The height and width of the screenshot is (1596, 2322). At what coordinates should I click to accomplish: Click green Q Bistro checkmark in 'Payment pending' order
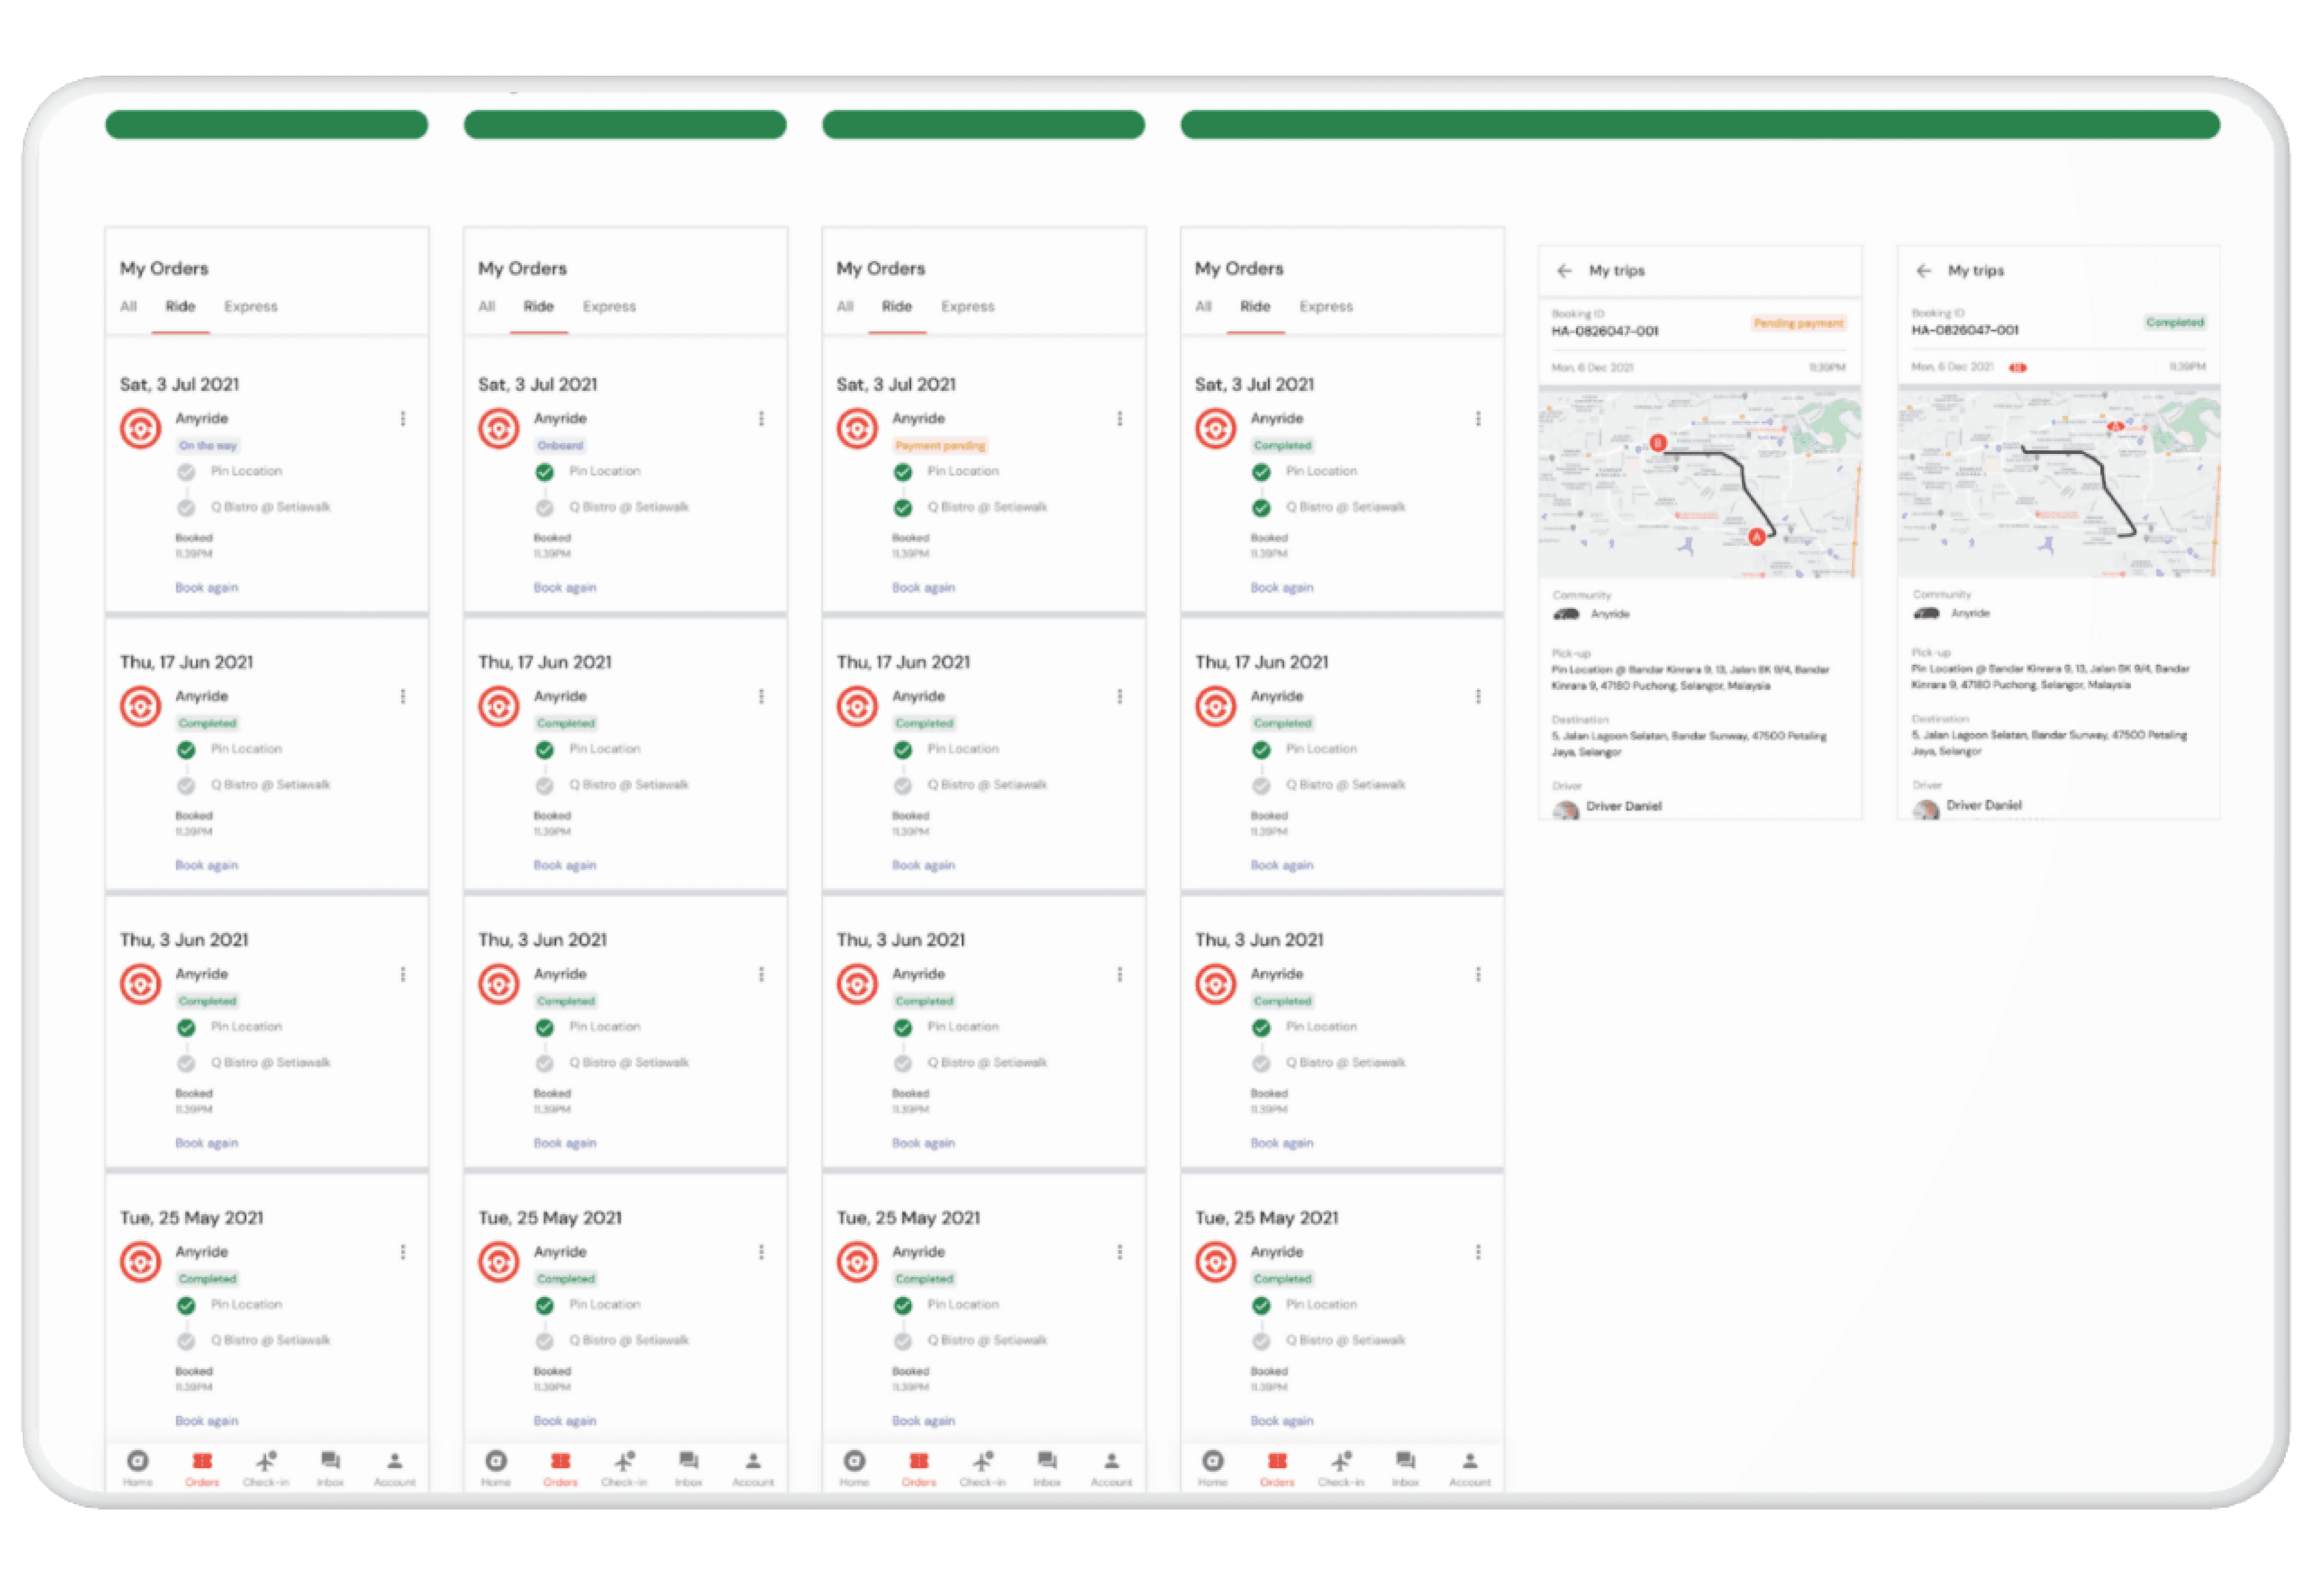pyautogui.click(x=903, y=508)
